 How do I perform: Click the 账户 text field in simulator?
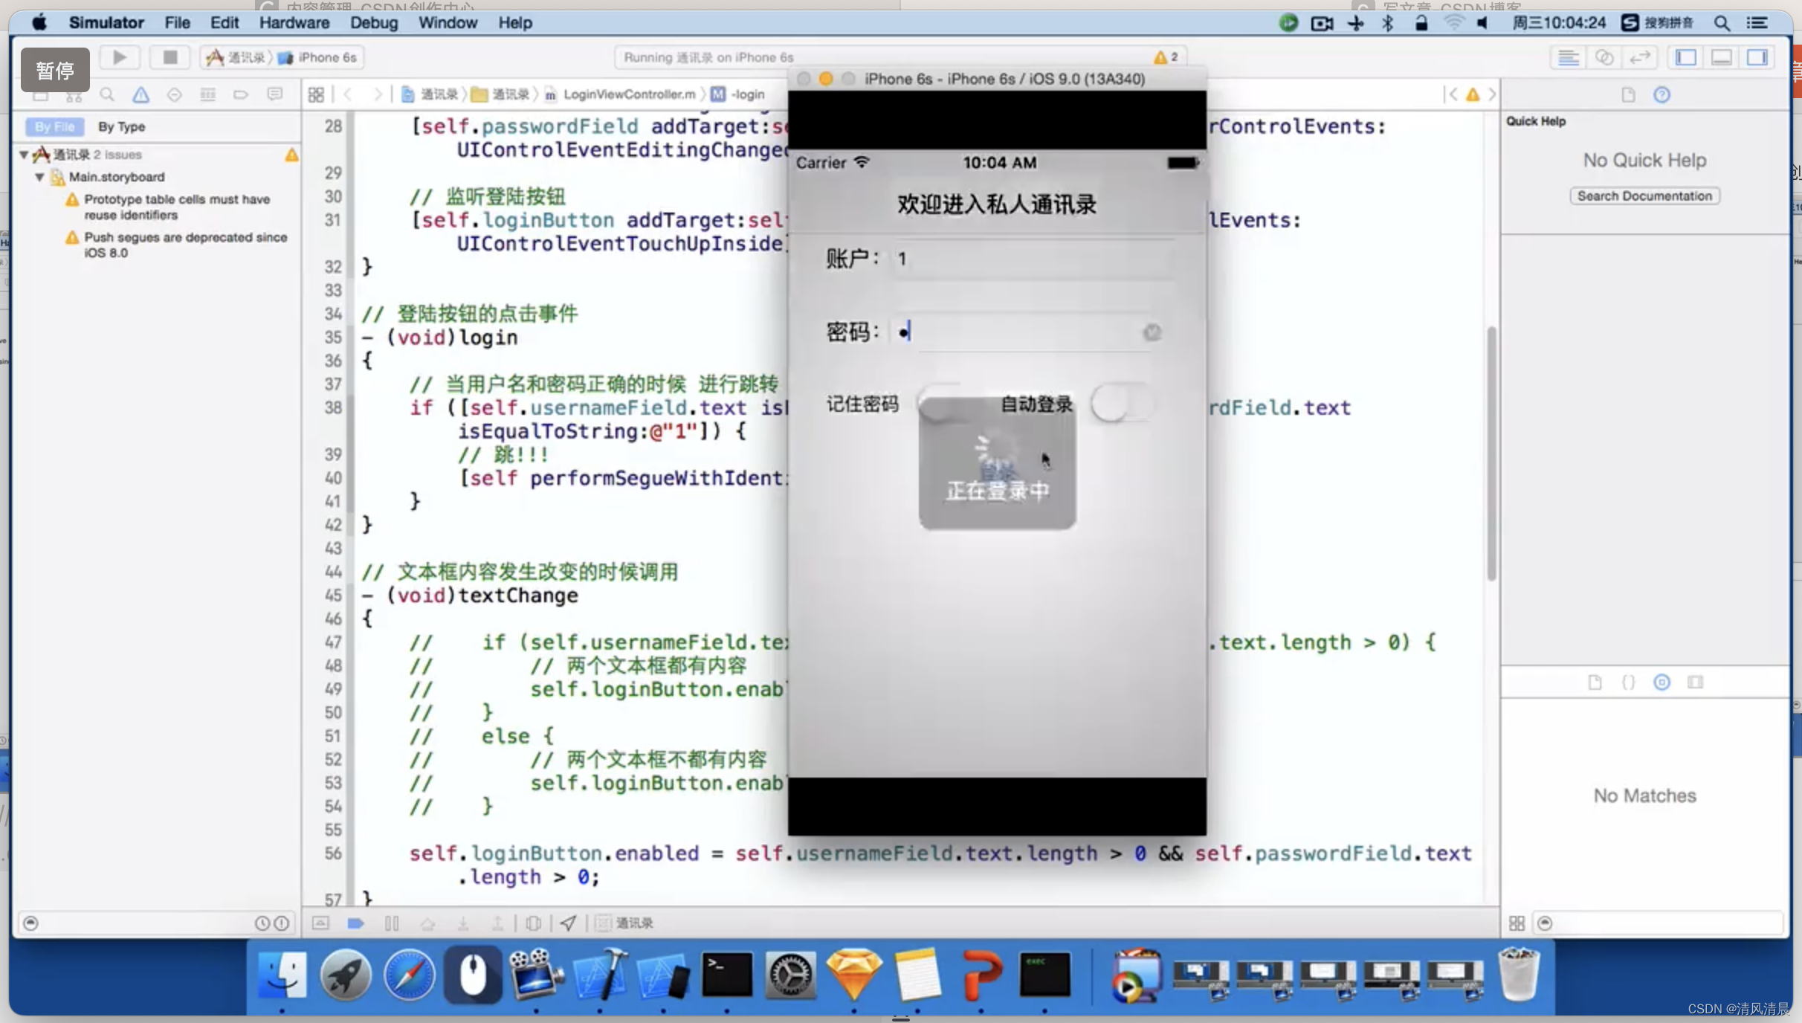point(1032,259)
